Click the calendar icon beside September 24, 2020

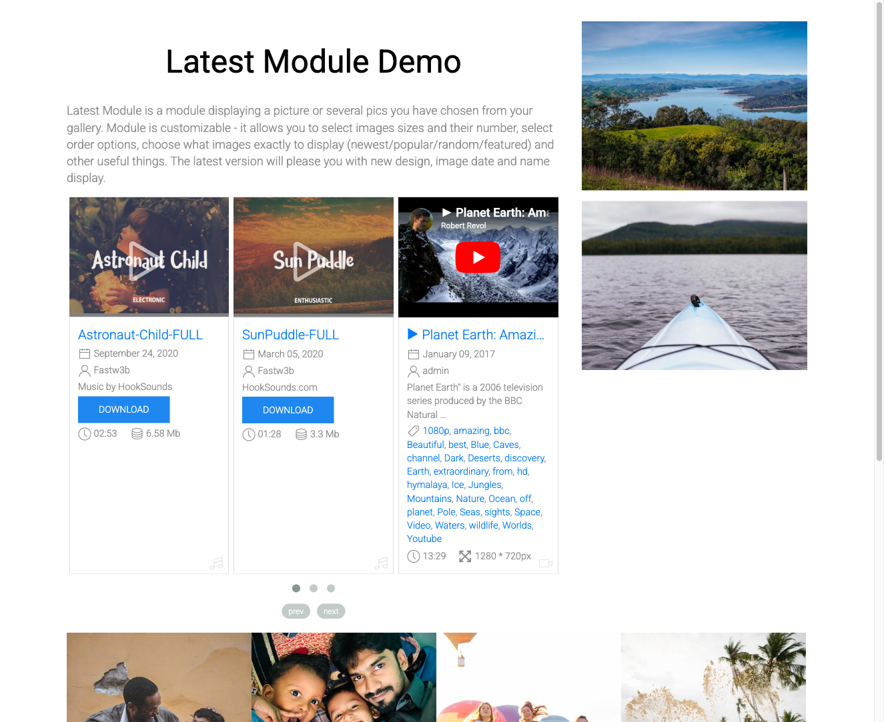85,353
